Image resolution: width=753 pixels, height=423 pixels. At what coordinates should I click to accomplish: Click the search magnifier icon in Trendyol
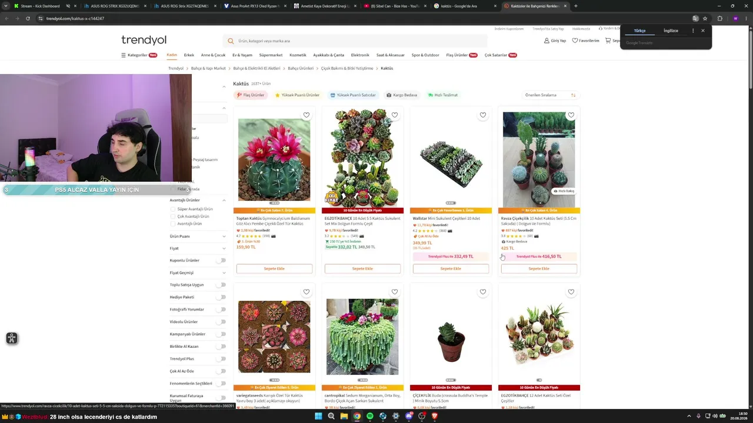[x=231, y=41]
